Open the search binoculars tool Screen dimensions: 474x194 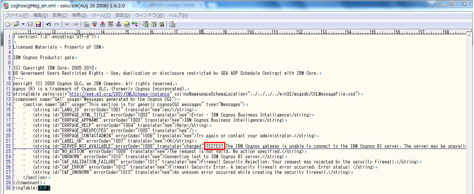(x=87, y=24)
